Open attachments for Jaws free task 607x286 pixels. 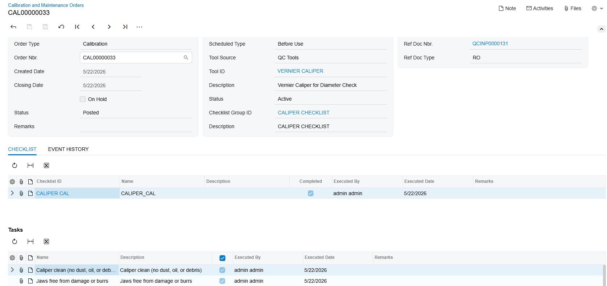pos(21,281)
